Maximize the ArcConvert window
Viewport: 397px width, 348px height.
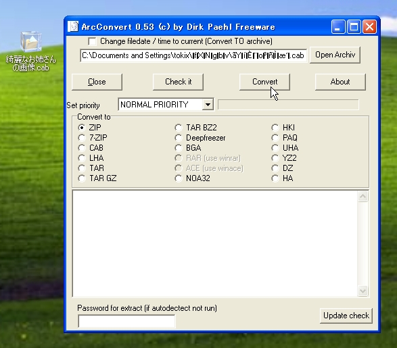(354, 27)
